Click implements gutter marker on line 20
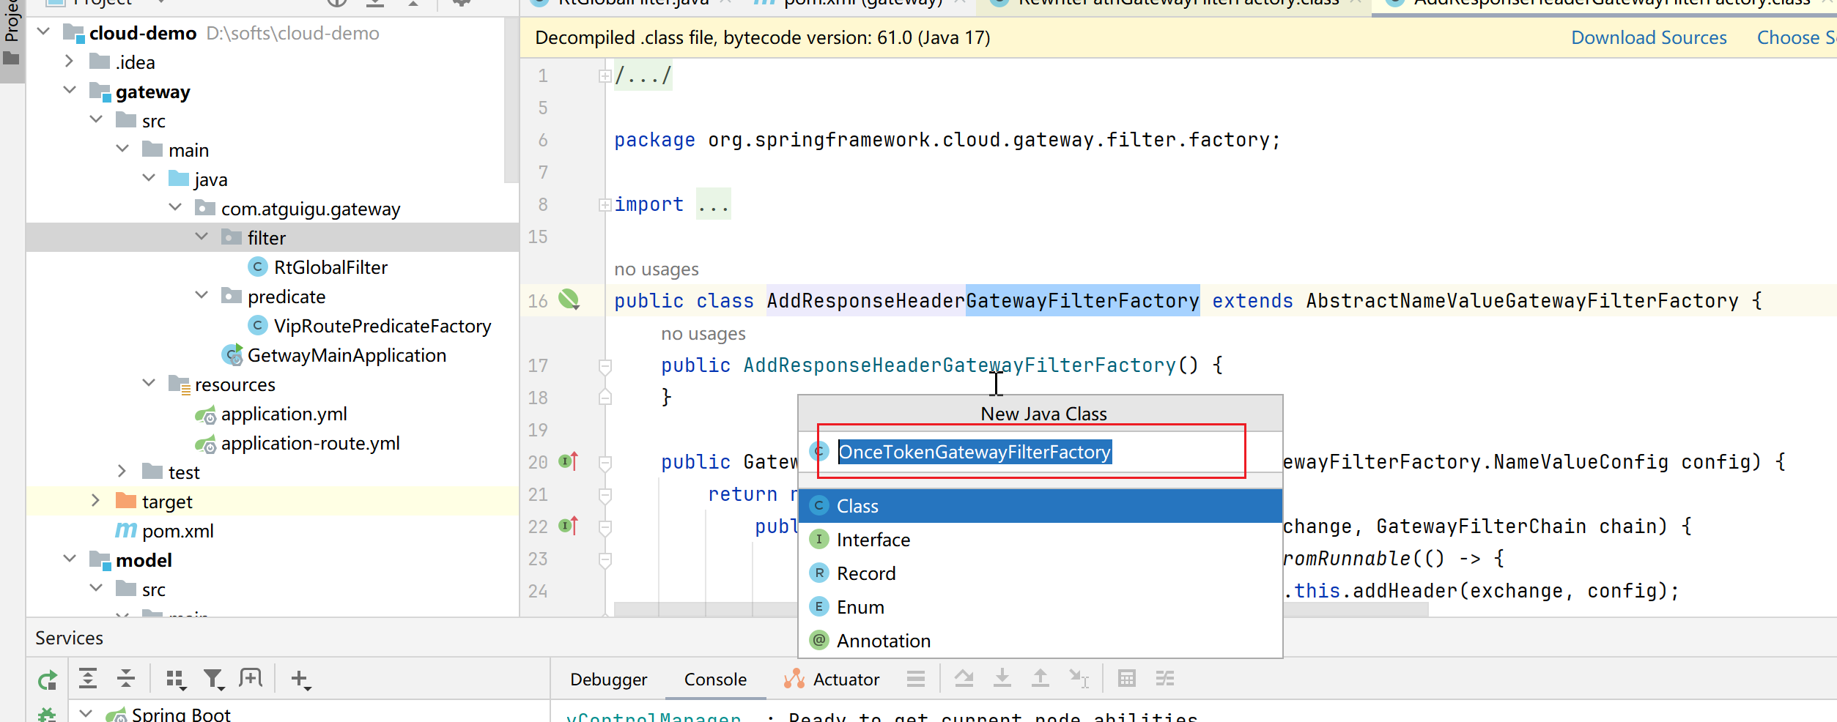This screenshot has width=1837, height=722. pos(569,461)
